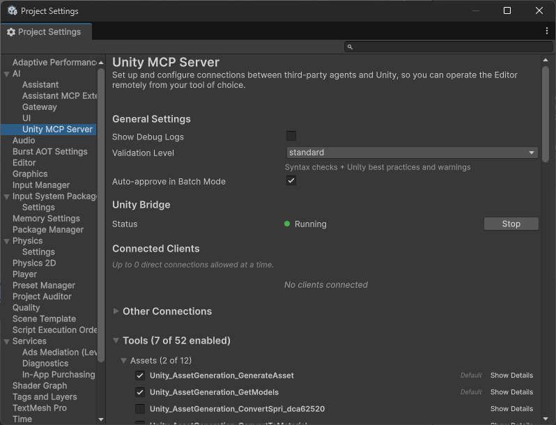
Task: Select In-App Purchasing under Services
Action: pos(59,375)
